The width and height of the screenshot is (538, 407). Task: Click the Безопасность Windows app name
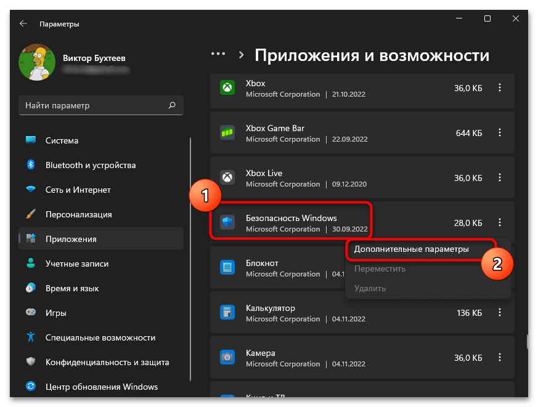[x=291, y=218]
